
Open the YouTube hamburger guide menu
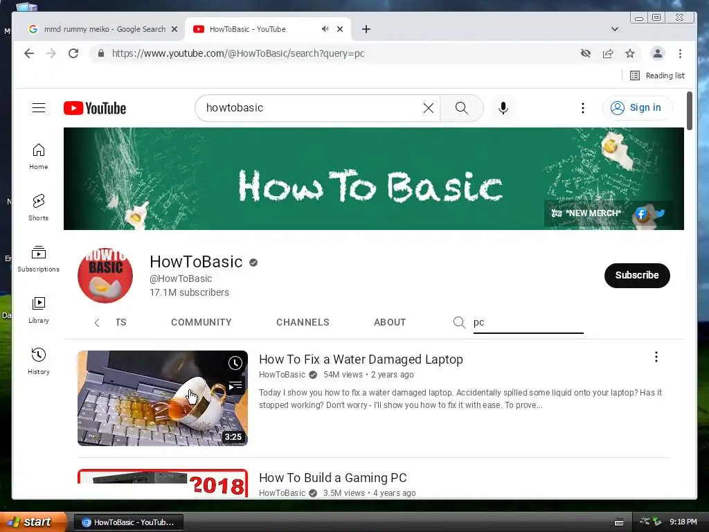coord(39,107)
